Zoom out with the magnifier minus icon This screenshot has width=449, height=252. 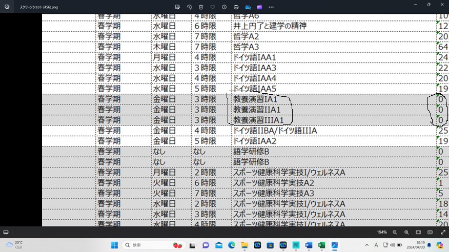[x=395, y=232]
